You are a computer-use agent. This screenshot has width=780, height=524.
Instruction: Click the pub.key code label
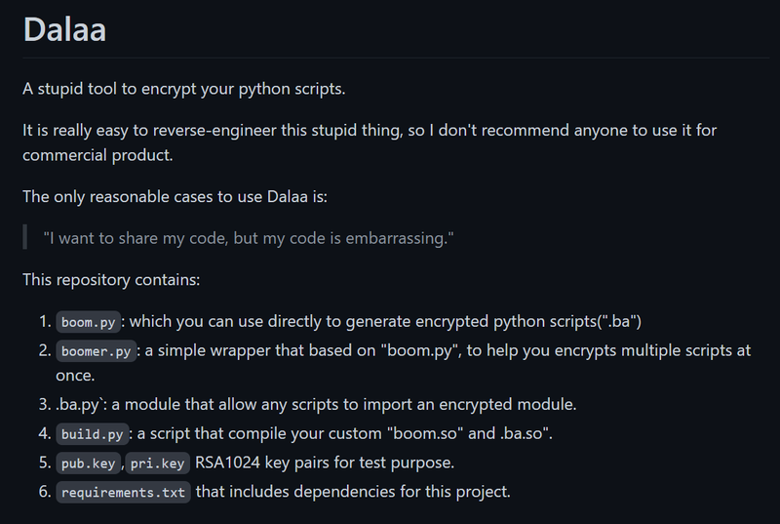(x=88, y=464)
